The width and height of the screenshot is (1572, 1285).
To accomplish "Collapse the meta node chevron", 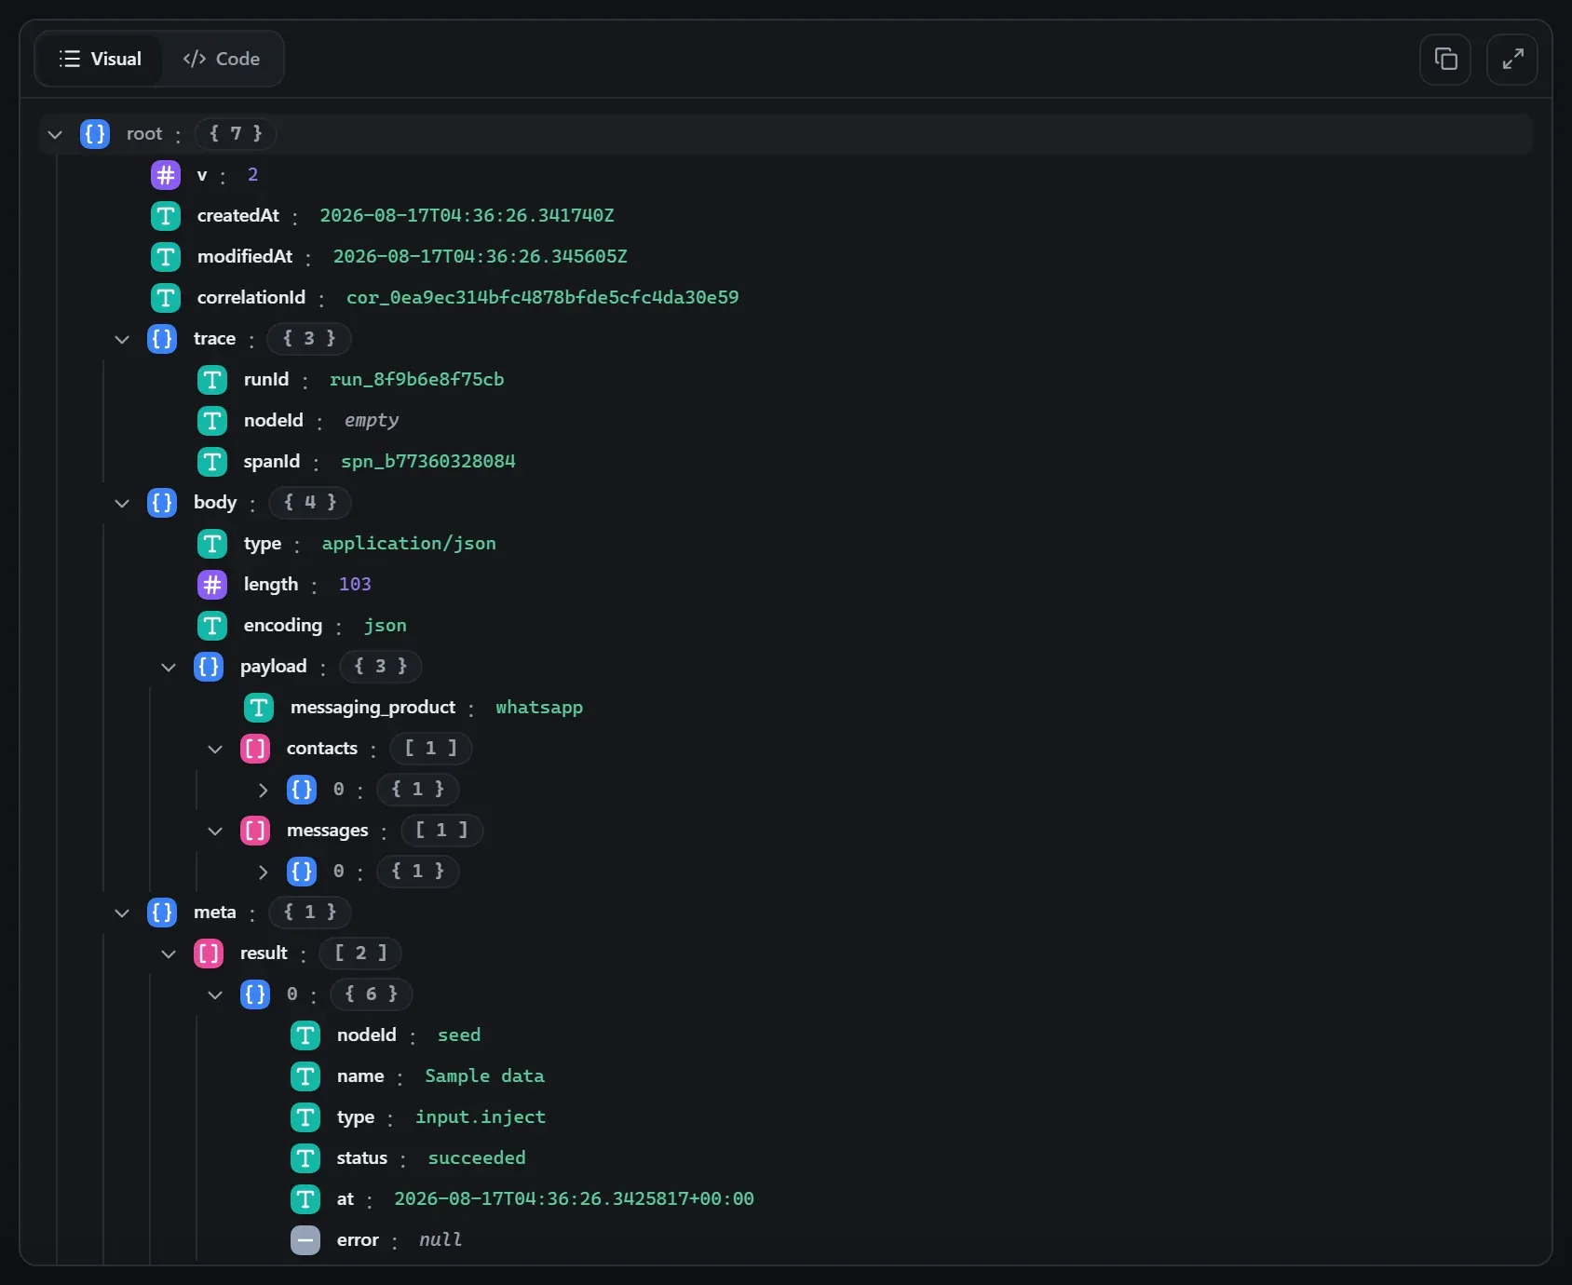I will pyautogui.click(x=122, y=913).
